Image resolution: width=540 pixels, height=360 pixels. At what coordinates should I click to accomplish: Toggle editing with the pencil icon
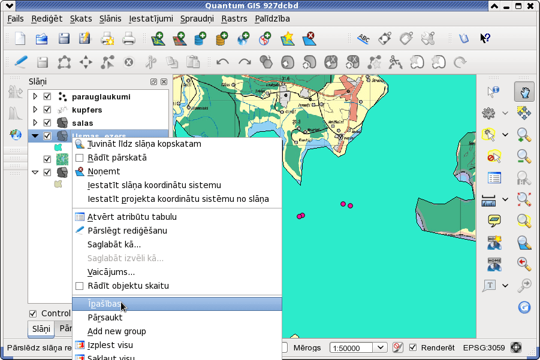tap(20, 62)
